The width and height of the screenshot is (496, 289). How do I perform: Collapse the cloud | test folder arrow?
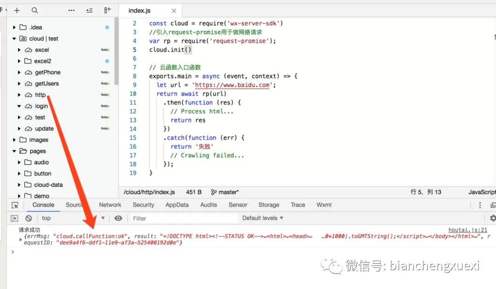[x=14, y=39]
